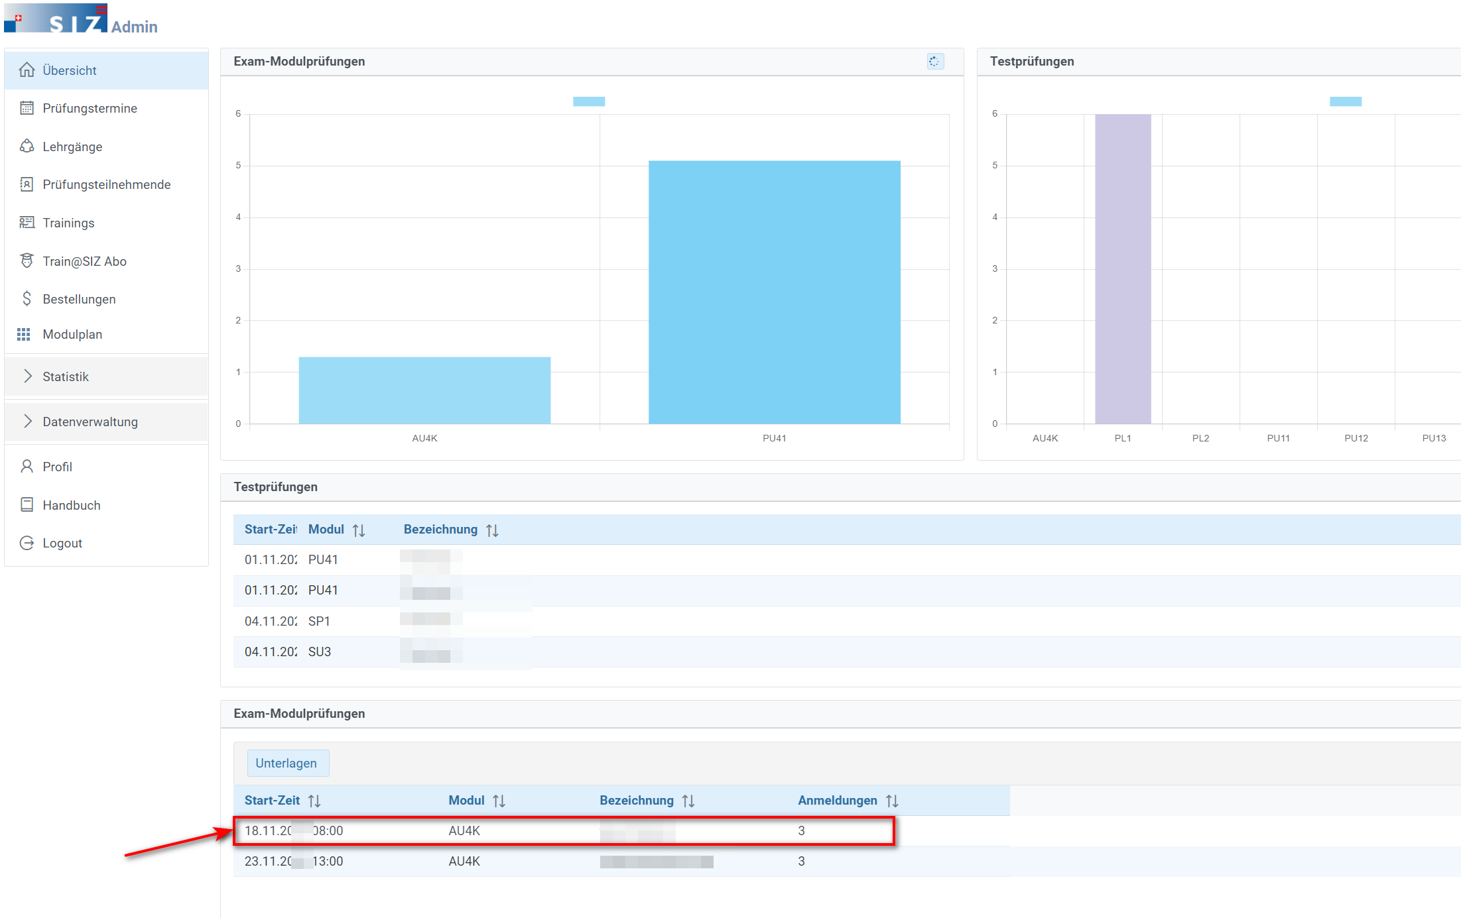Click the Train@SIZ Abo graduate icon
1461x918 pixels.
[x=27, y=260]
